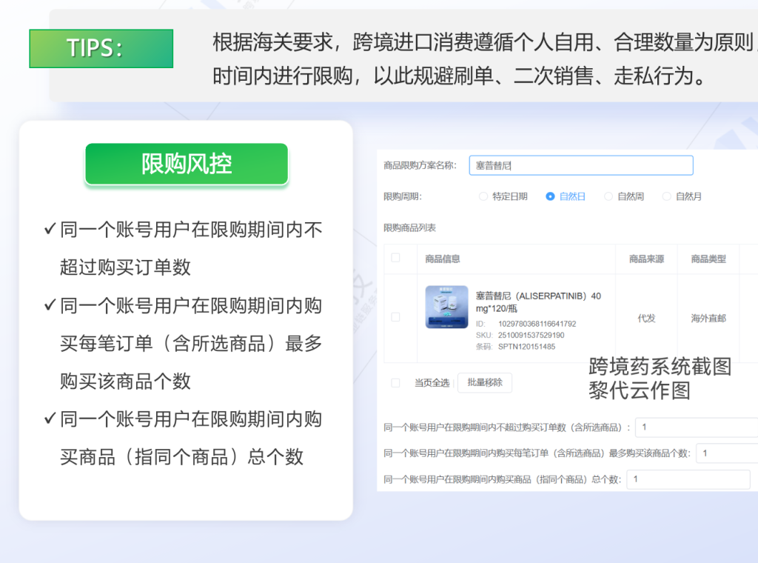This screenshot has width=758, height=563.
Task: Click the green TIPS: label
Action: [101, 48]
